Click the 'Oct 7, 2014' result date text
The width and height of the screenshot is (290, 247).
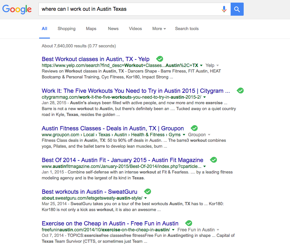point(53,236)
